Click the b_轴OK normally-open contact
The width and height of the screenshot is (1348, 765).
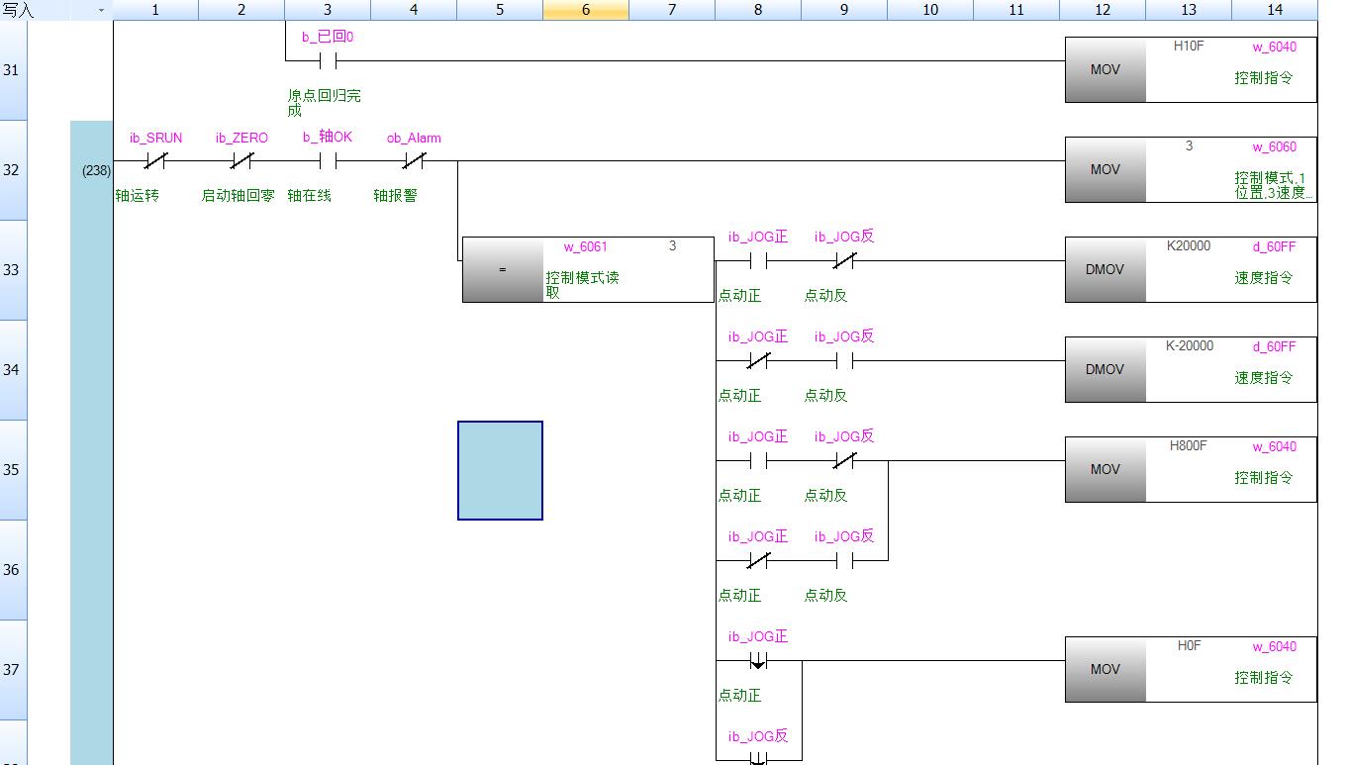pos(328,161)
